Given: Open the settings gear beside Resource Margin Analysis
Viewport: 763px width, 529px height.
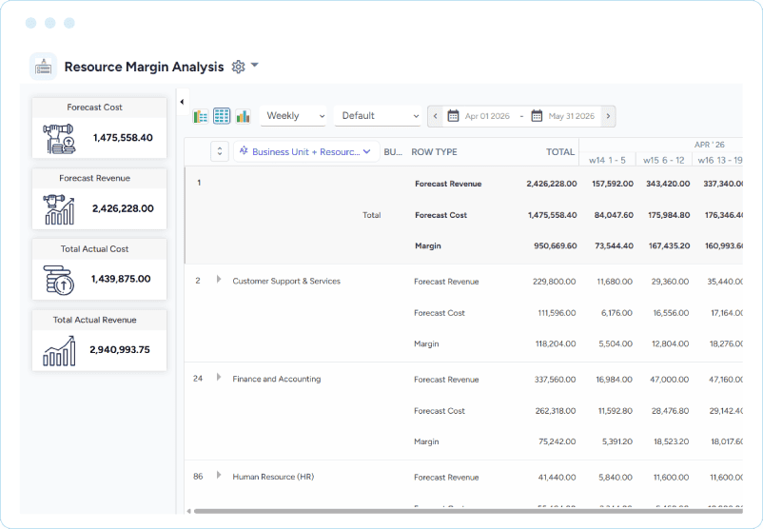Looking at the screenshot, I should 238,67.
